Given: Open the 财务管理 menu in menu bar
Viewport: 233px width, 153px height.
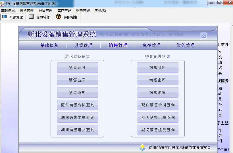Looking at the screenshot, I should click(83, 11).
